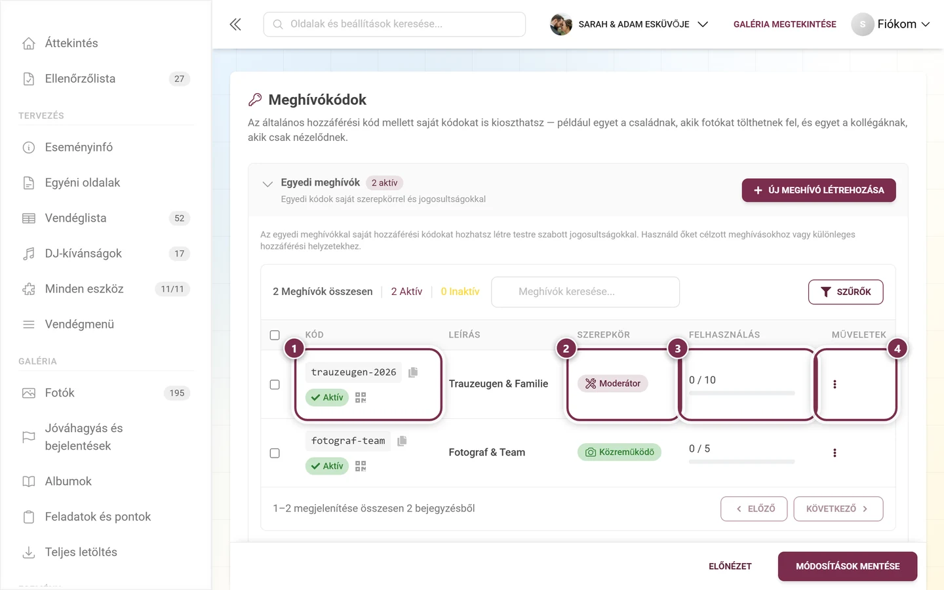The height and width of the screenshot is (590, 944).
Task: Click the Jóváhagyás és bejelentések flag icon
Action: (29, 437)
